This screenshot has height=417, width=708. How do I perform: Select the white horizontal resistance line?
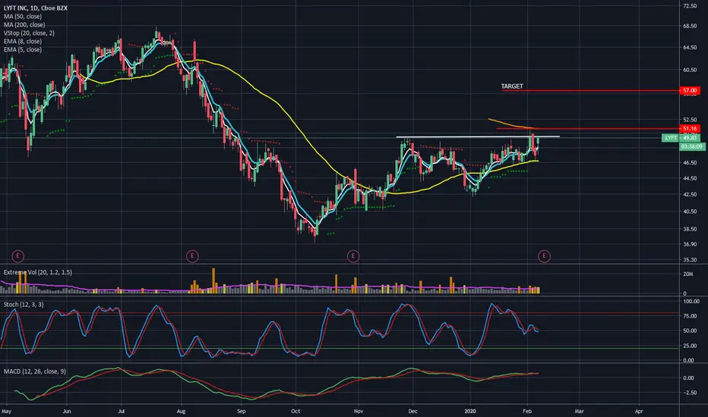tap(478, 136)
